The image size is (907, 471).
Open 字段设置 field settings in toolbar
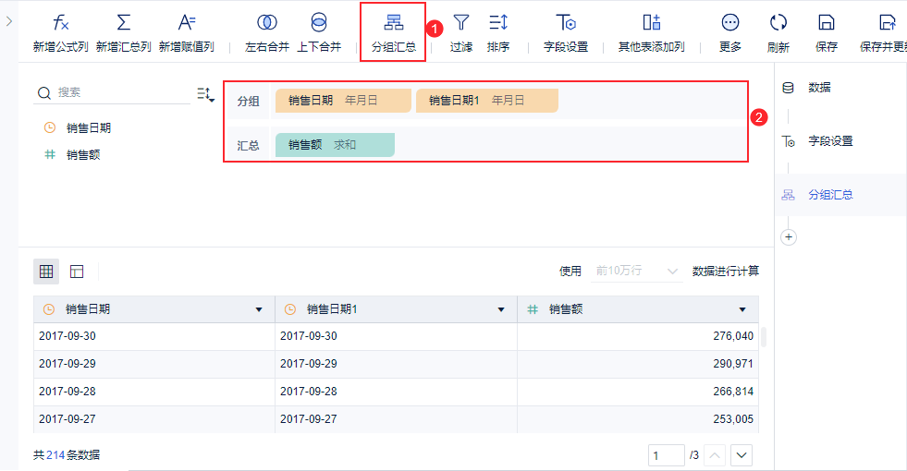point(566,33)
